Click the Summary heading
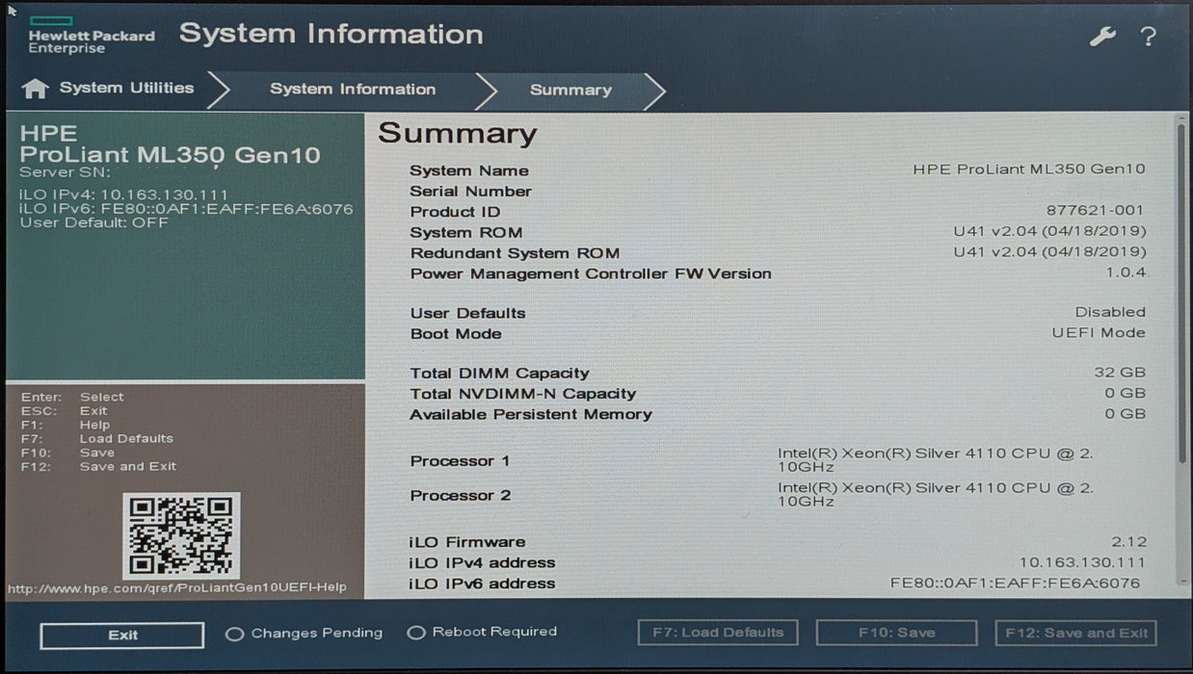This screenshot has width=1193, height=674. pos(457,133)
